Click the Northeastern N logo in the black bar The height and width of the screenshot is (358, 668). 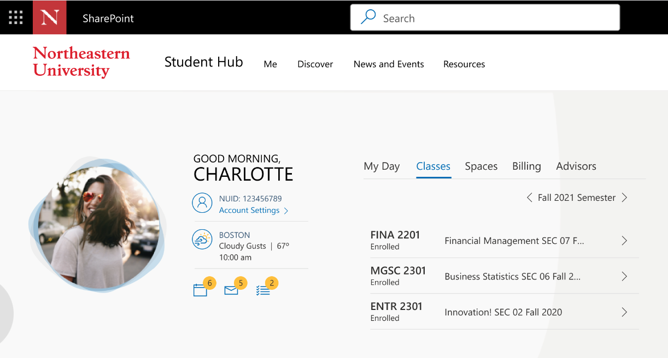tap(49, 16)
